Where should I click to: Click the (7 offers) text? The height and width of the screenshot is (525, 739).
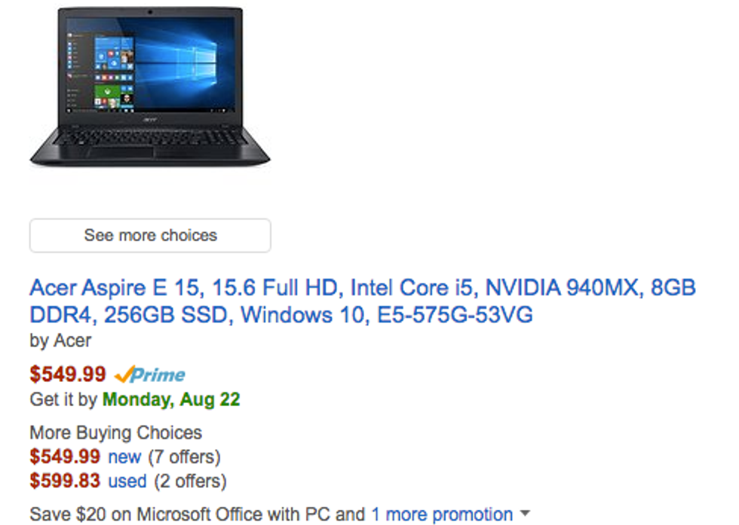pos(184,457)
